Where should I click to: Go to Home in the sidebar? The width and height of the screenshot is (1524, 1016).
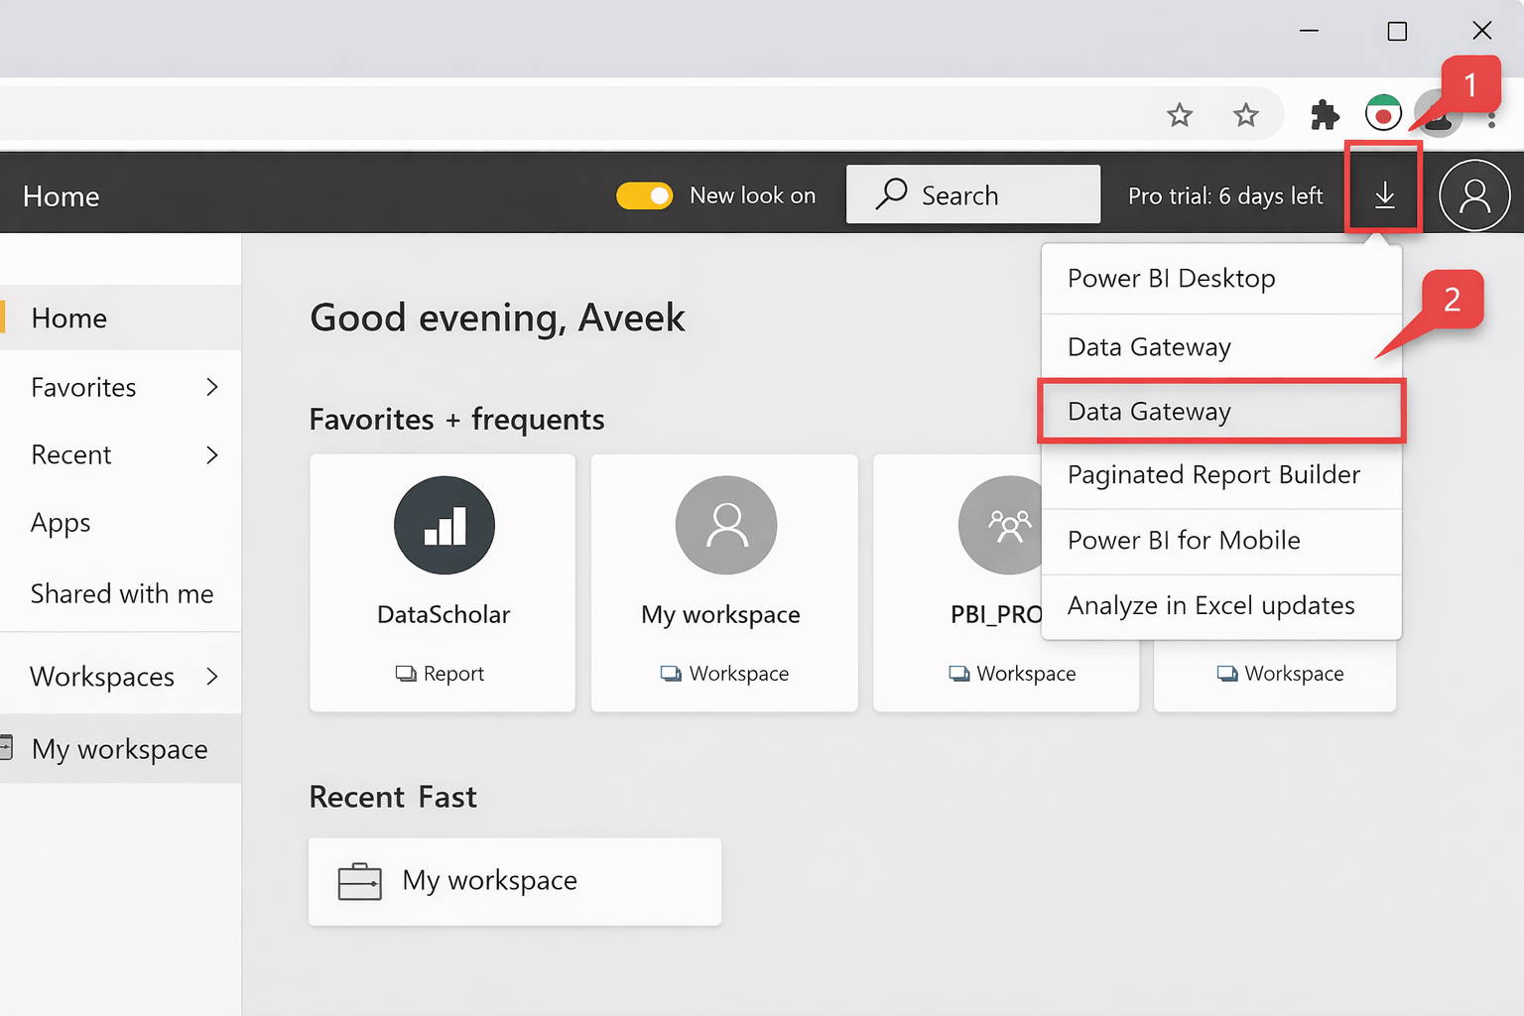pos(120,317)
